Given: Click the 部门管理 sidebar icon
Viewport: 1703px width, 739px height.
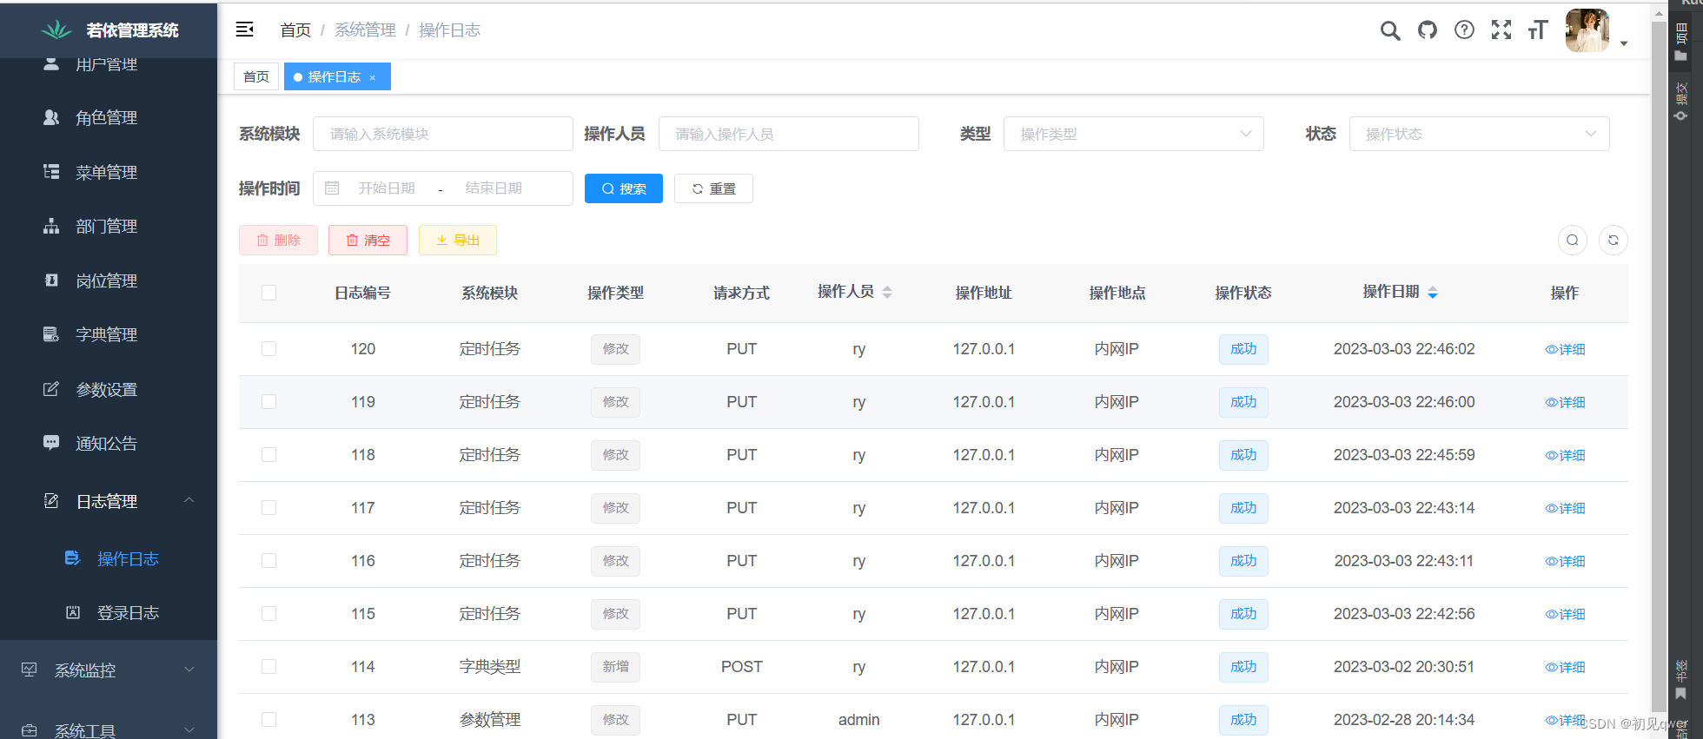Looking at the screenshot, I should point(51,226).
